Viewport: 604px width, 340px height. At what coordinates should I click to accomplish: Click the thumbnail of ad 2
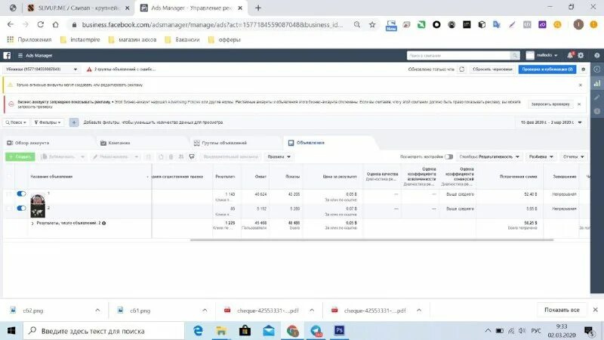click(38, 212)
